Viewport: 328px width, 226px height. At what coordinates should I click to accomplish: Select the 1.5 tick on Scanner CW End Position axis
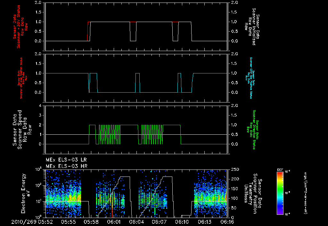pyautogui.click(x=38, y=64)
